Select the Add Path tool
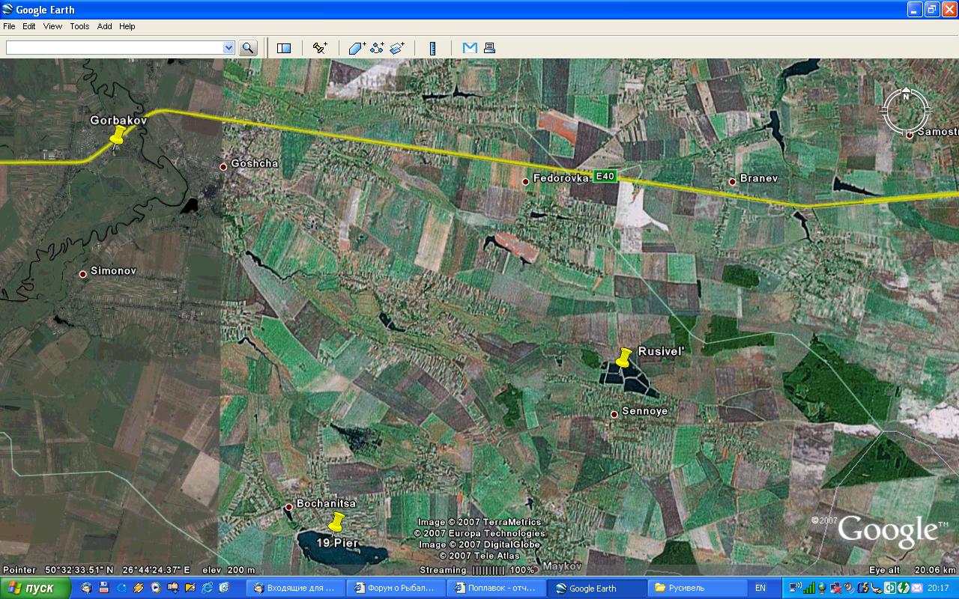The height and width of the screenshot is (599, 959). 377,48
